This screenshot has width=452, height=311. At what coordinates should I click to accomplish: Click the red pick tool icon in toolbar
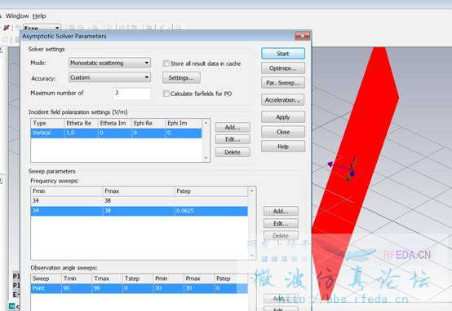pyautogui.click(x=7, y=28)
